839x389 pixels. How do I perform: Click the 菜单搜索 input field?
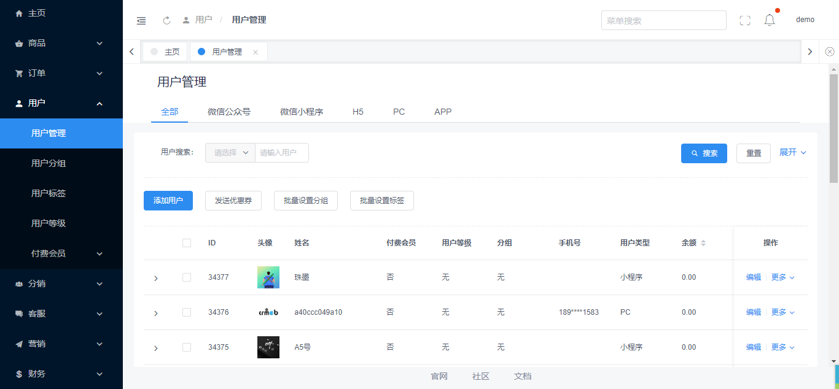tap(663, 20)
